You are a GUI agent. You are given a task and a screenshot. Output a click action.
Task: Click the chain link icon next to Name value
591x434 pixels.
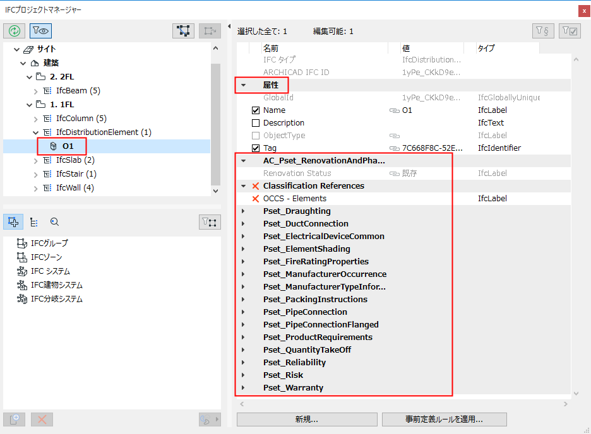394,110
